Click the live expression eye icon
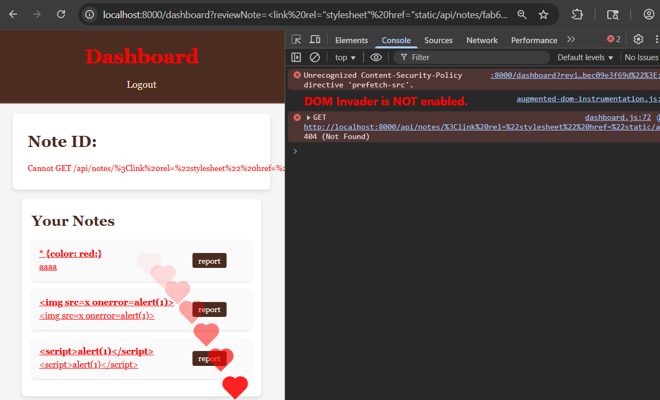Screen dimensions: 660x400 pyautogui.click(x=376, y=57)
